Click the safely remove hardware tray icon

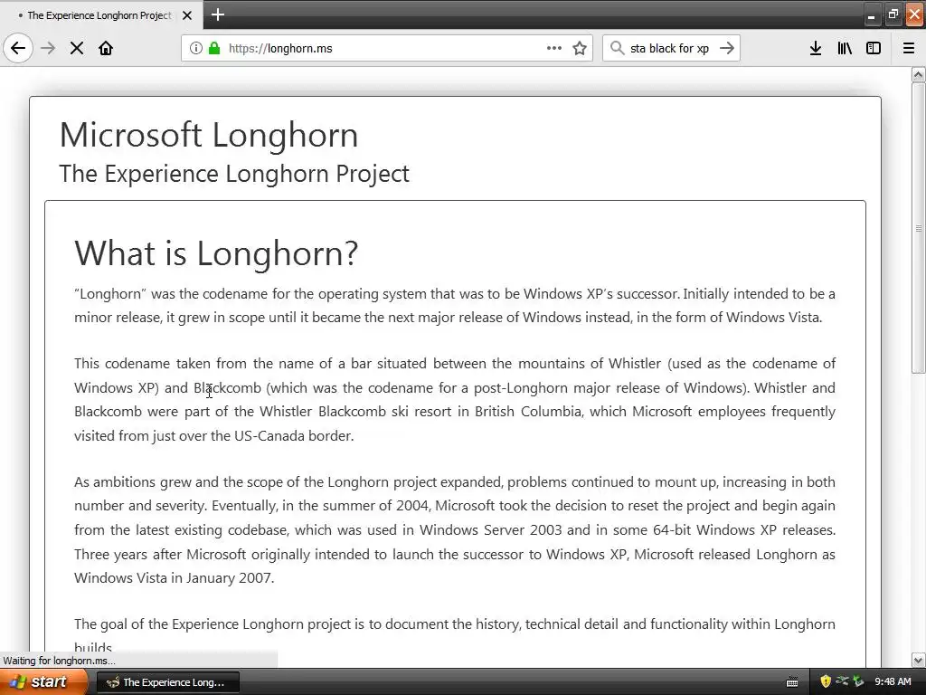[x=858, y=681]
